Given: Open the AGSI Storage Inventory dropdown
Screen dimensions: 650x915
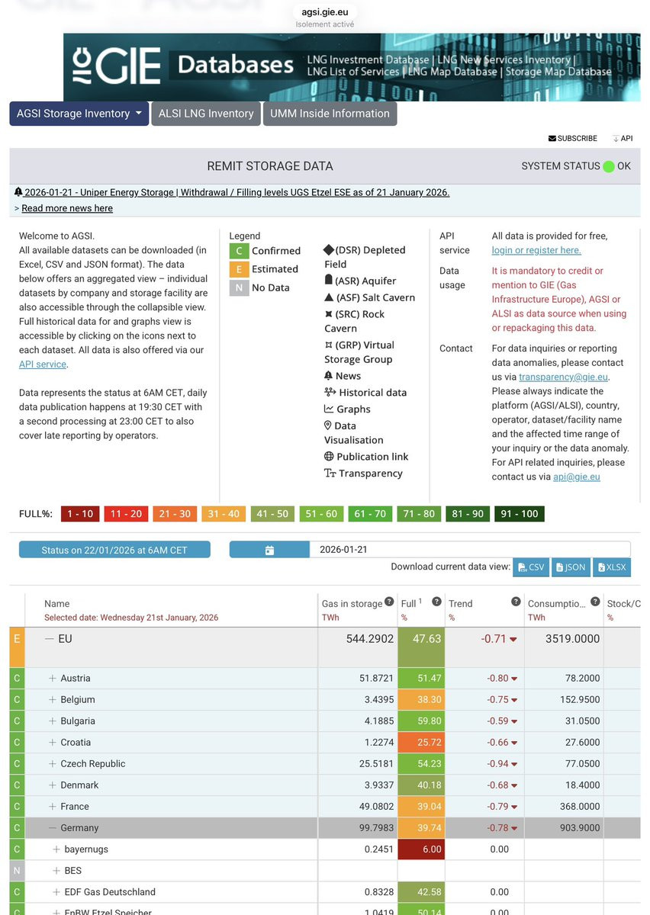Looking at the screenshot, I should [79, 114].
